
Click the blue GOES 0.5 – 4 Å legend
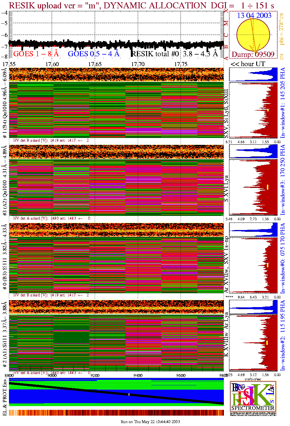click(93, 54)
